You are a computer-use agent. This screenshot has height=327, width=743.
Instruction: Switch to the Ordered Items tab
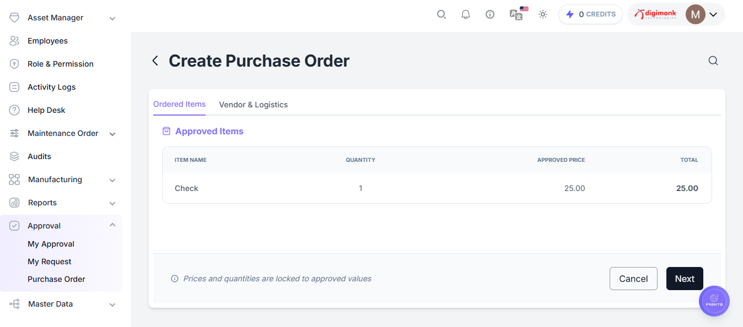click(x=179, y=104)
